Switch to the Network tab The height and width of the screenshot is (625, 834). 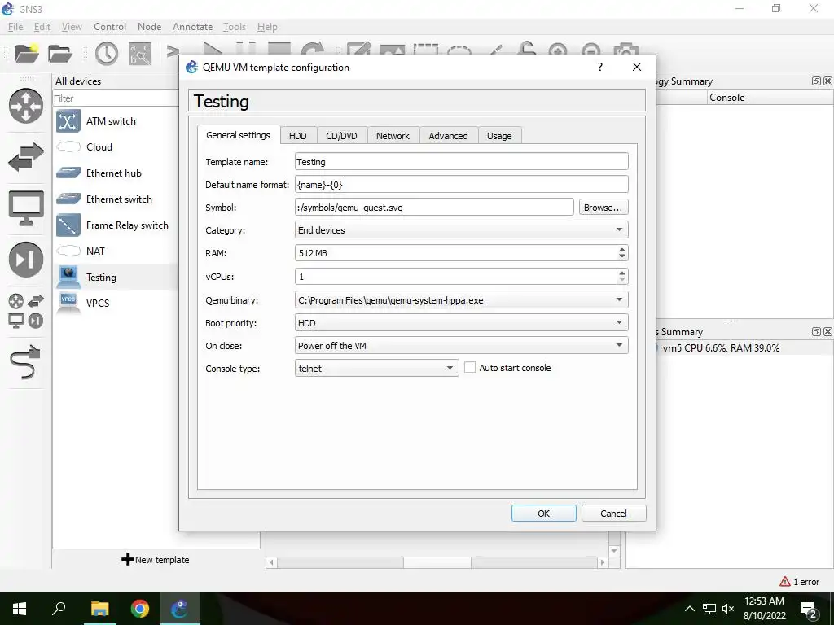[x=393, y=136]
